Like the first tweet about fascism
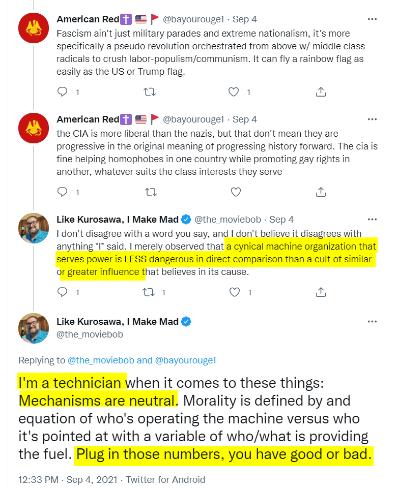Image resolution: width=398 pixels, height=490 pixels. [234, 92]
